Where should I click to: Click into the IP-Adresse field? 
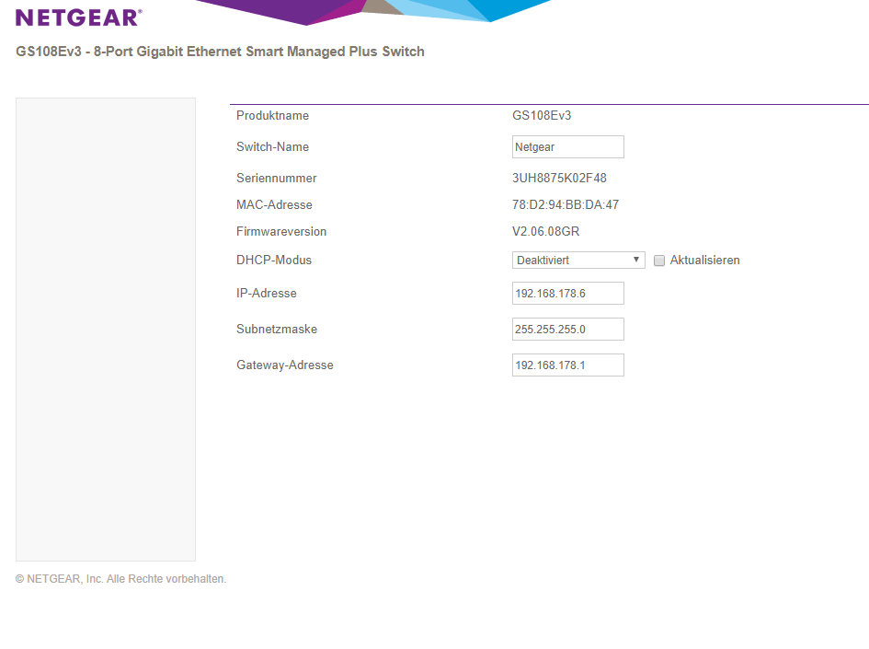click(567, 294)
